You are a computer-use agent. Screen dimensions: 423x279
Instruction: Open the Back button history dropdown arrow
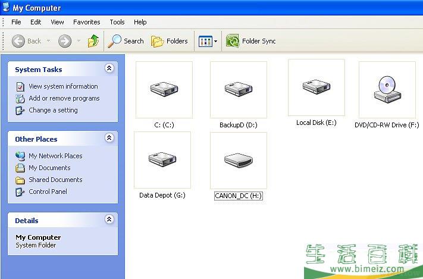click(x=49, y=42)
